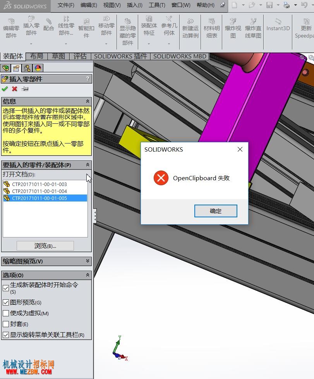Click the Open document icon

tap(252, 5)
